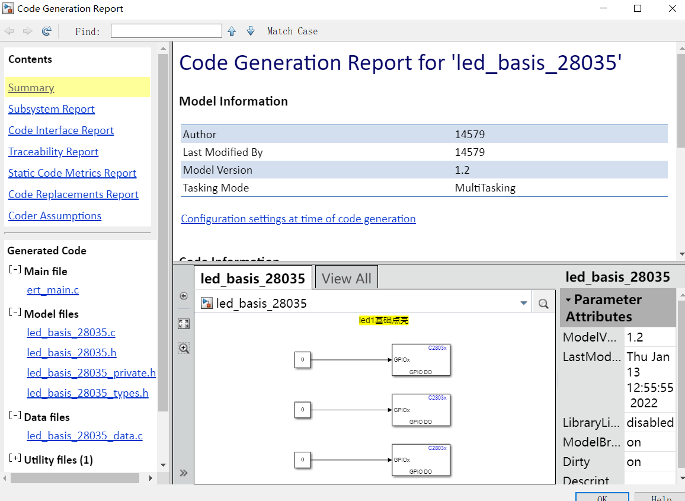Open the led_basis_28035.c source file
685x501 pixels.
pos(71,333)
